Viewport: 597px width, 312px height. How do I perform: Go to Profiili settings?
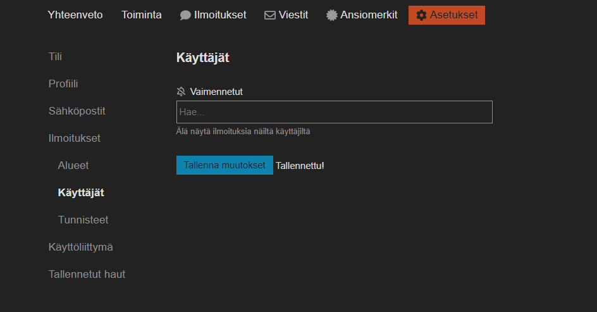(x=63, y=84)
